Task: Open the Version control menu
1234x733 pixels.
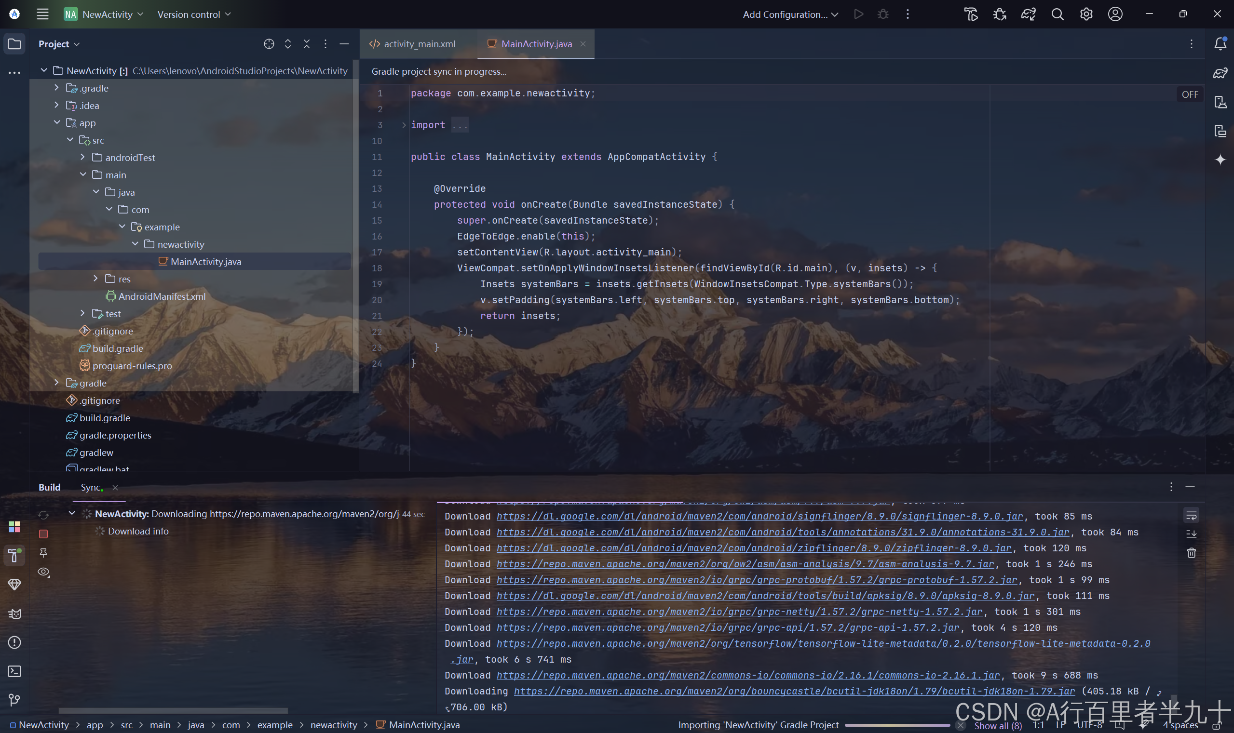Action: coord(194,14)
